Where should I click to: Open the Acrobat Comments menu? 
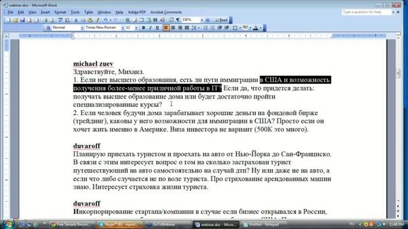(166, 12)
